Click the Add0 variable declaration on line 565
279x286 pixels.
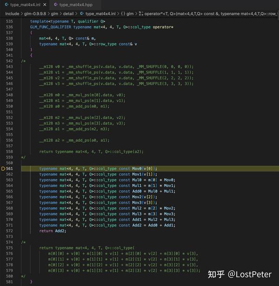(137, 191)
